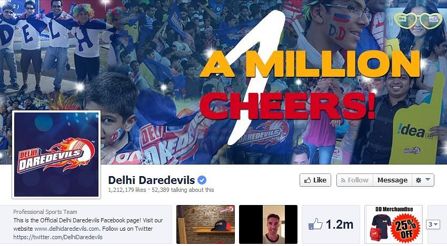Click the thumbs-up icon on Like button
Viewport: 447px width, 246px height.
(307, 180)
